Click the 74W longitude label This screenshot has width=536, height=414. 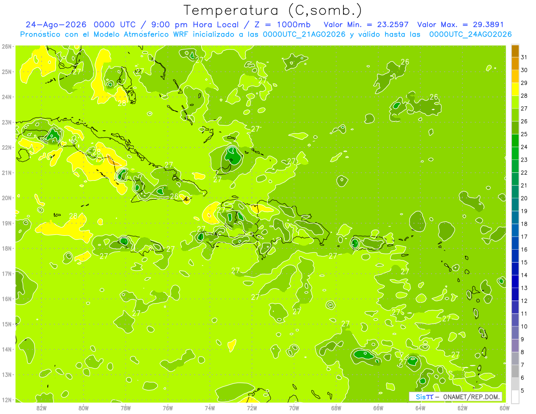click(x=210, y=408)
